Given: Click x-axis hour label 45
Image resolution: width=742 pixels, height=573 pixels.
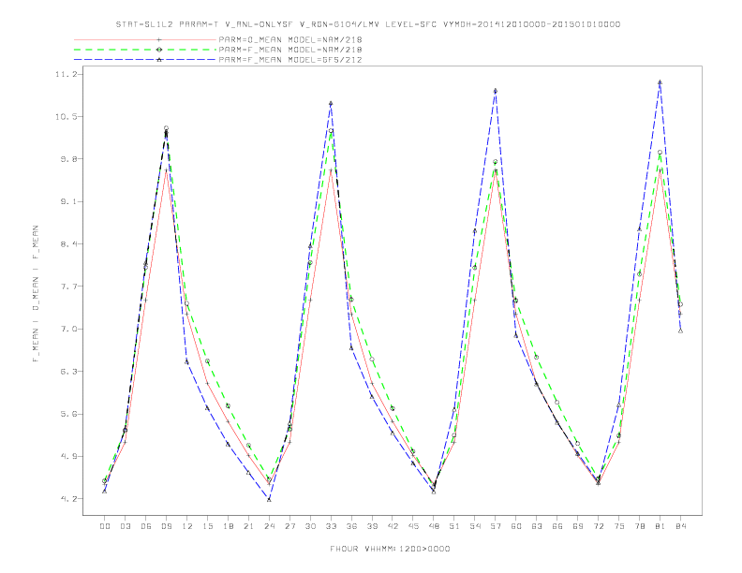Looking at the screenshot, I should click(x=413, y=526).
